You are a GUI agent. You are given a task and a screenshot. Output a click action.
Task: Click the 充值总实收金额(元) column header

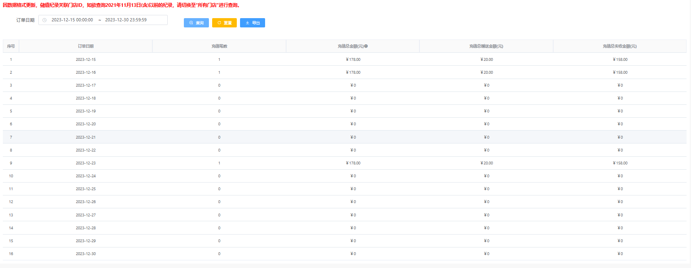click(619, 46)
